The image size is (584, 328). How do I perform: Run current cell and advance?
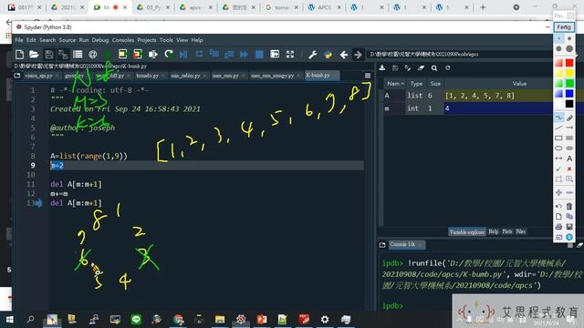click(x=138, y=55)
